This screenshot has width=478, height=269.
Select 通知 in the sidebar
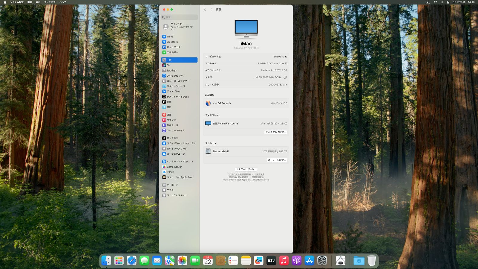tap(179, 115)
